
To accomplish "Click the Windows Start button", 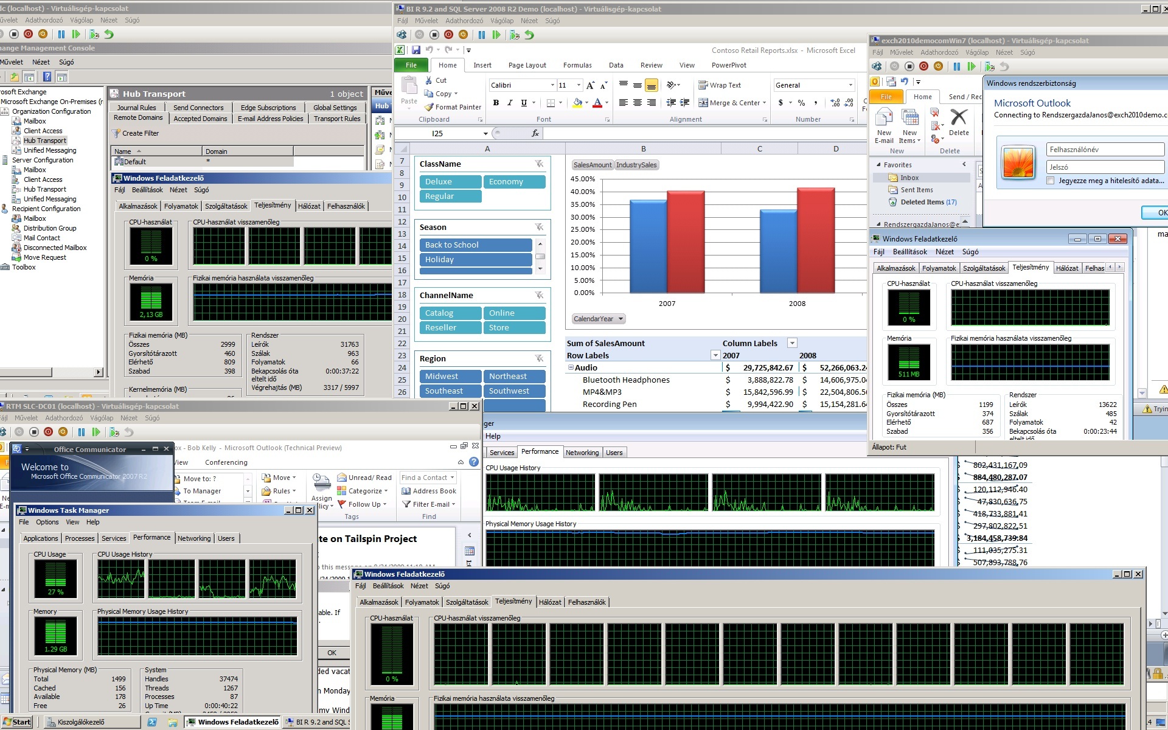I will click(x=17, y=722).
